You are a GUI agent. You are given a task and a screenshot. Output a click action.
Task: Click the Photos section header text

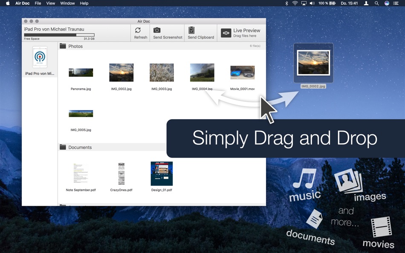pyautogui.click(x=75, y=46)
